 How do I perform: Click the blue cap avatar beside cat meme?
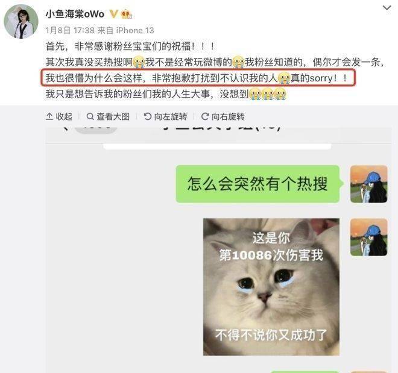[x=369, y=237]
